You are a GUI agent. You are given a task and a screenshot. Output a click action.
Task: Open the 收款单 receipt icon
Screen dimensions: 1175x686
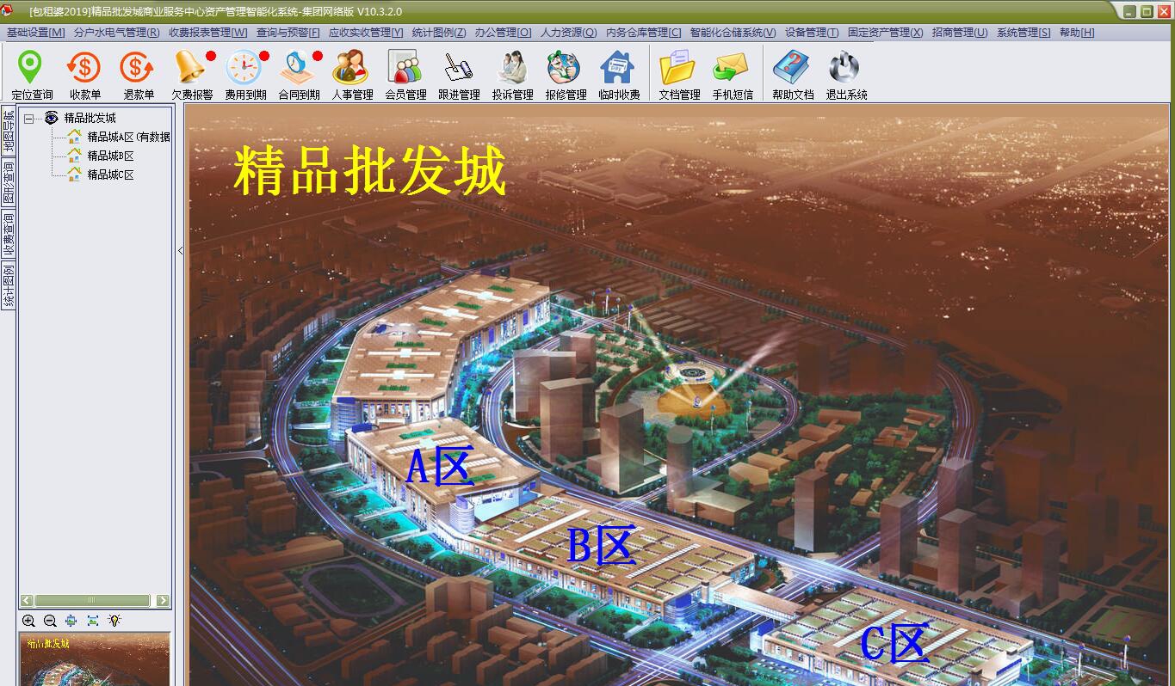point(83,73)
